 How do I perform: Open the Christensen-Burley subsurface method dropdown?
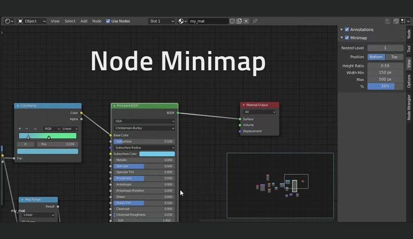[x=144, y=128]
